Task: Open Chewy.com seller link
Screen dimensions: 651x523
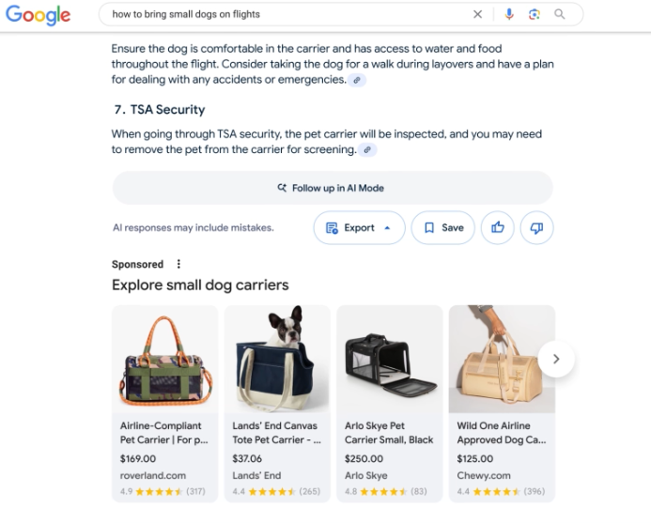Action: pos(482,476)
